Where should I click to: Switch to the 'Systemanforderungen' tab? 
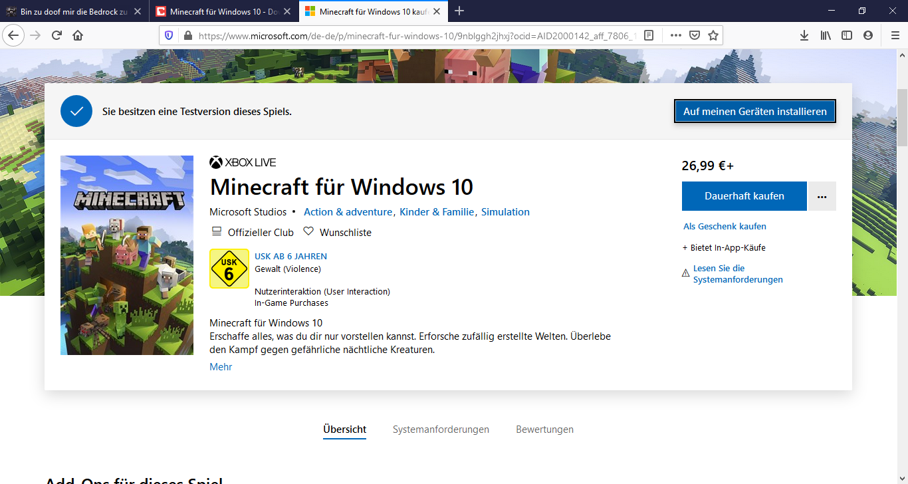click(441, 429)
